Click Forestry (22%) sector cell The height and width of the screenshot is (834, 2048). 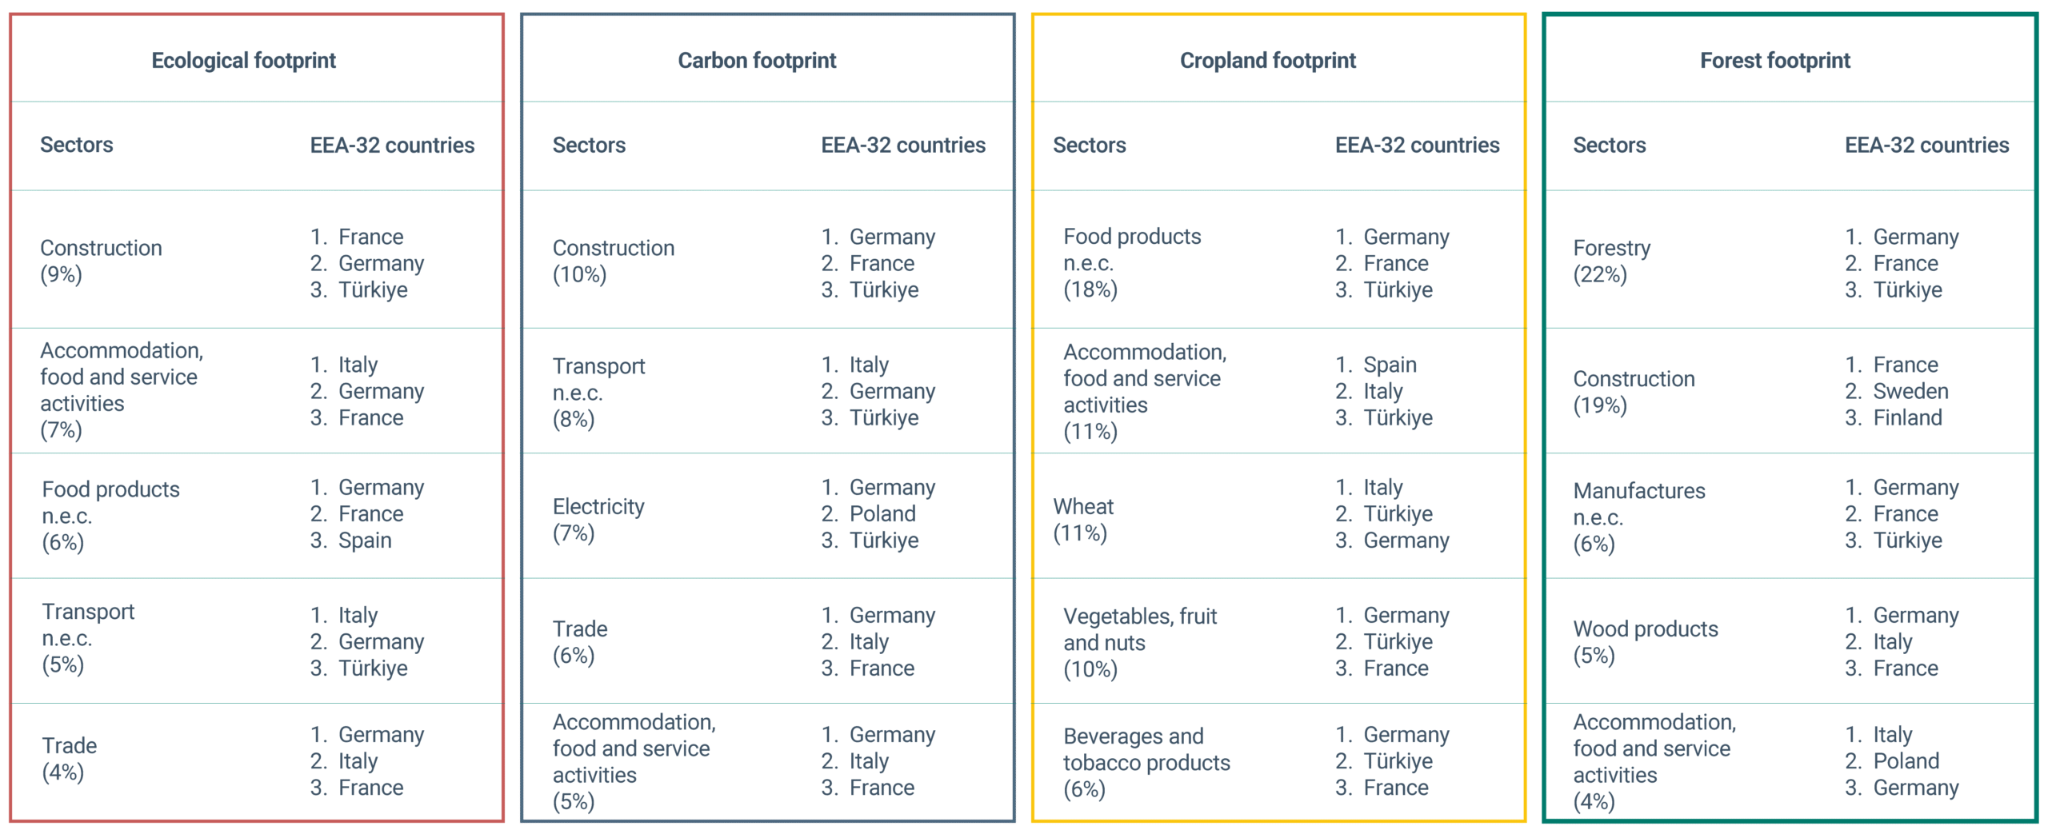pos(1611,261)
